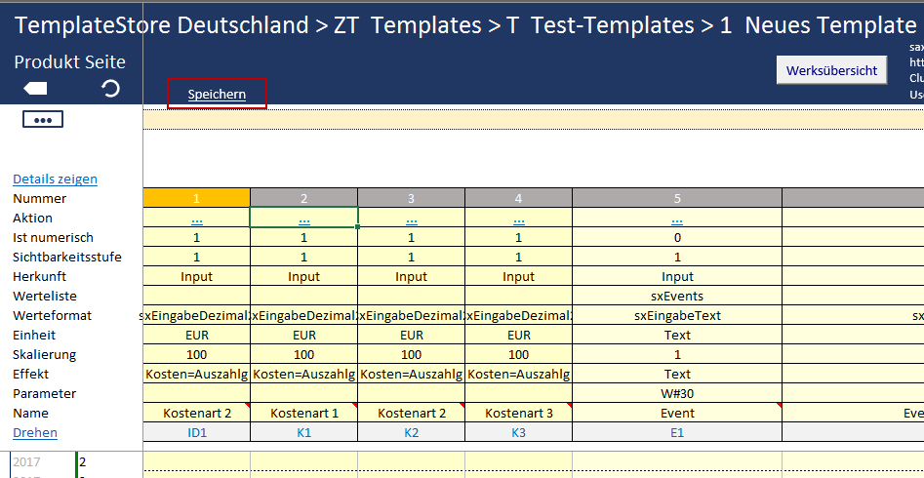Image resolution: width=924 pixels, height=478 pixels.
Task: Select the Kostenart 3 name cell
Action: [518, 413]
